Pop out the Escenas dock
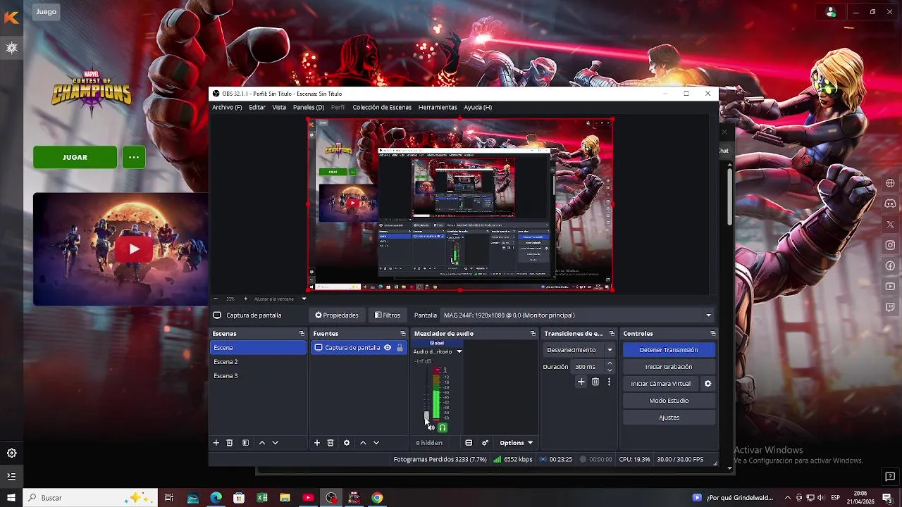The image size is (902, 507). point(302,334)
